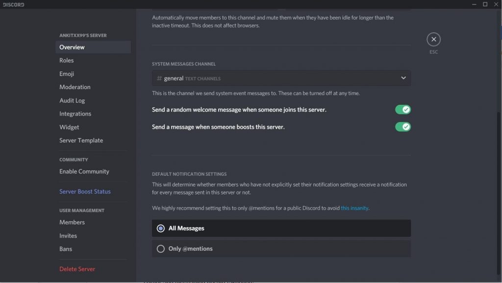Maximize the Discord window
The image size is (502, 283).
485,4
